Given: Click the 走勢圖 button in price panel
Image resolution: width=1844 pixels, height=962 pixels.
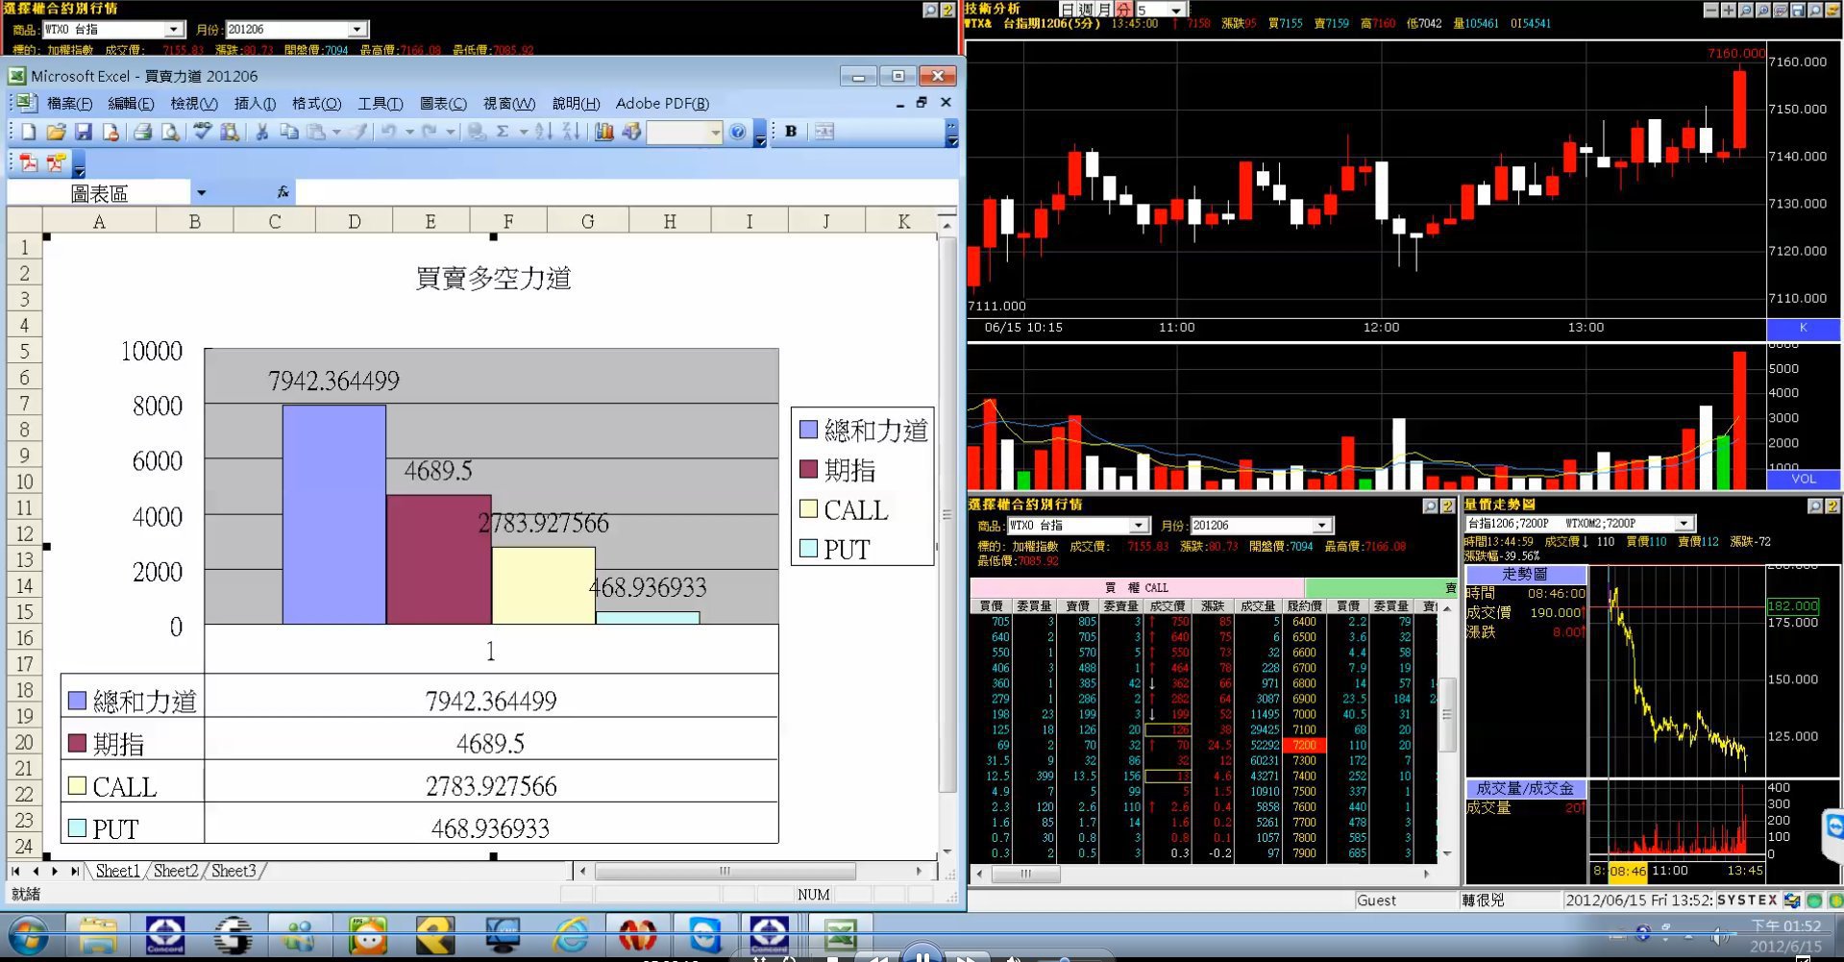Looking at the screenshot, I should tap(1525, 574).
